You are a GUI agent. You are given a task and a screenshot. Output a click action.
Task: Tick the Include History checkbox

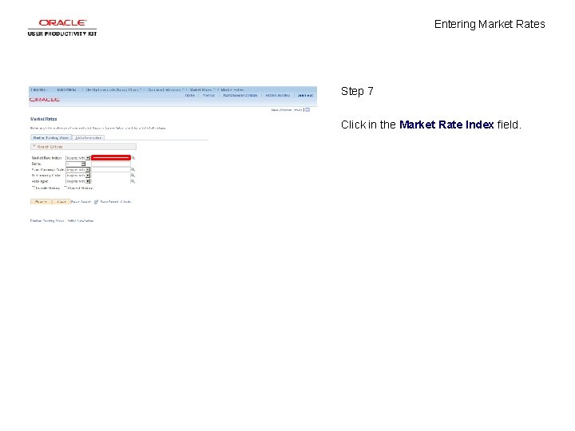point(34,188)
